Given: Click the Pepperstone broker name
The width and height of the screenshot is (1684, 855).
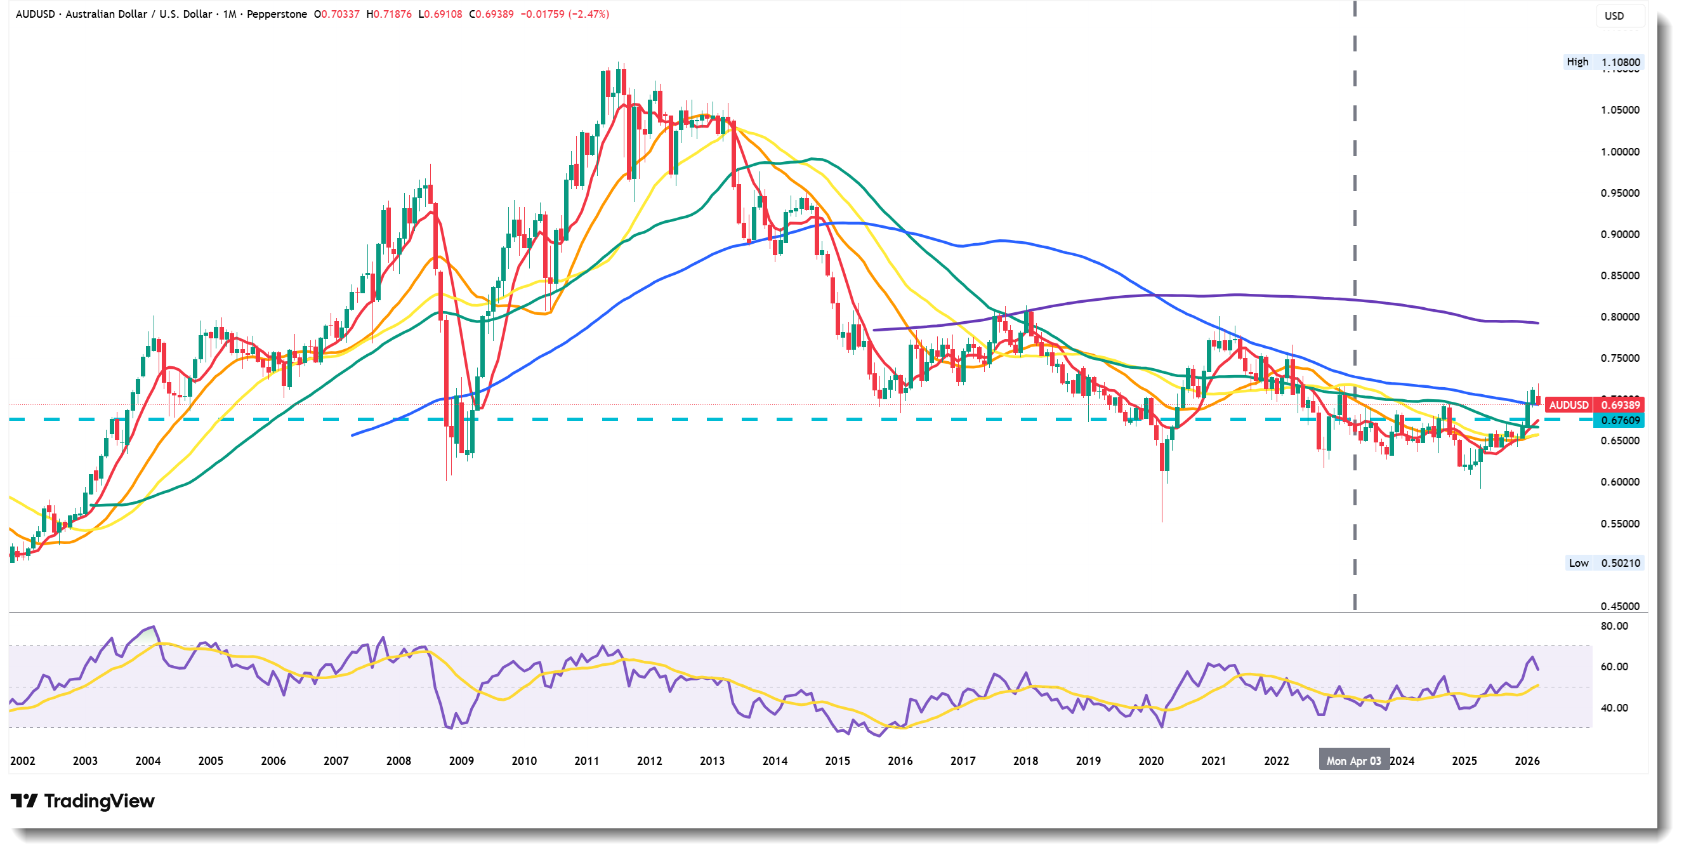Looking at the screenshot, I should [277, 14].
